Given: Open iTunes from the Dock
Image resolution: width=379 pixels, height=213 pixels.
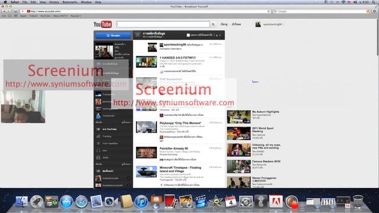Looking at the screenshot, I should (x=141, y=202).
